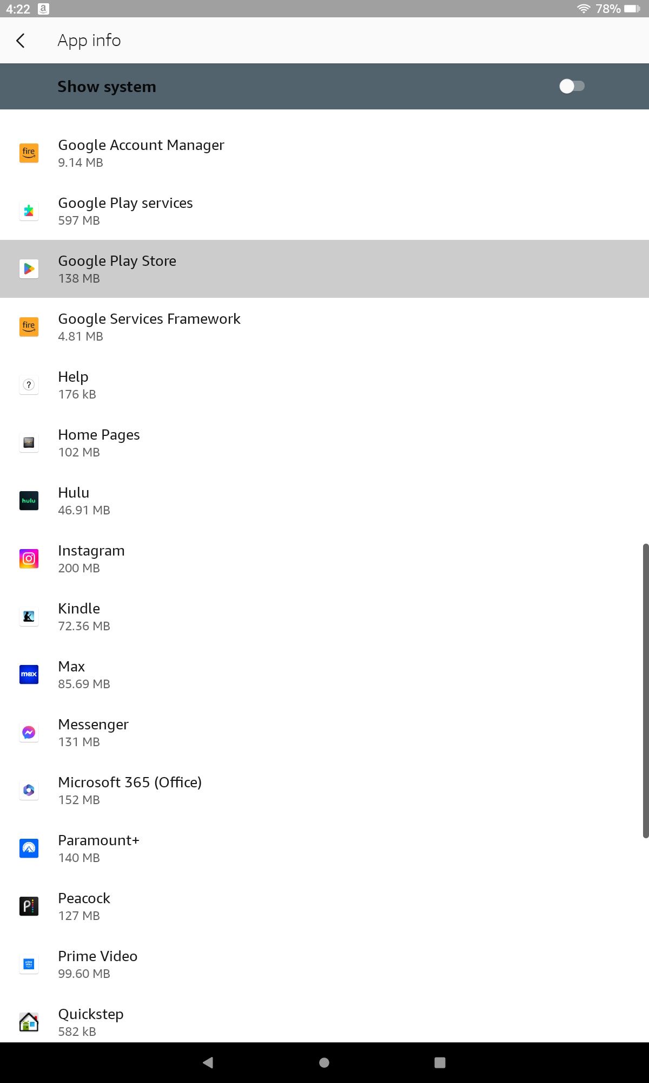Tap the Amazon notification icon in status bar
The height and width of the screenshot is (1083, 649).
(43, 9)
